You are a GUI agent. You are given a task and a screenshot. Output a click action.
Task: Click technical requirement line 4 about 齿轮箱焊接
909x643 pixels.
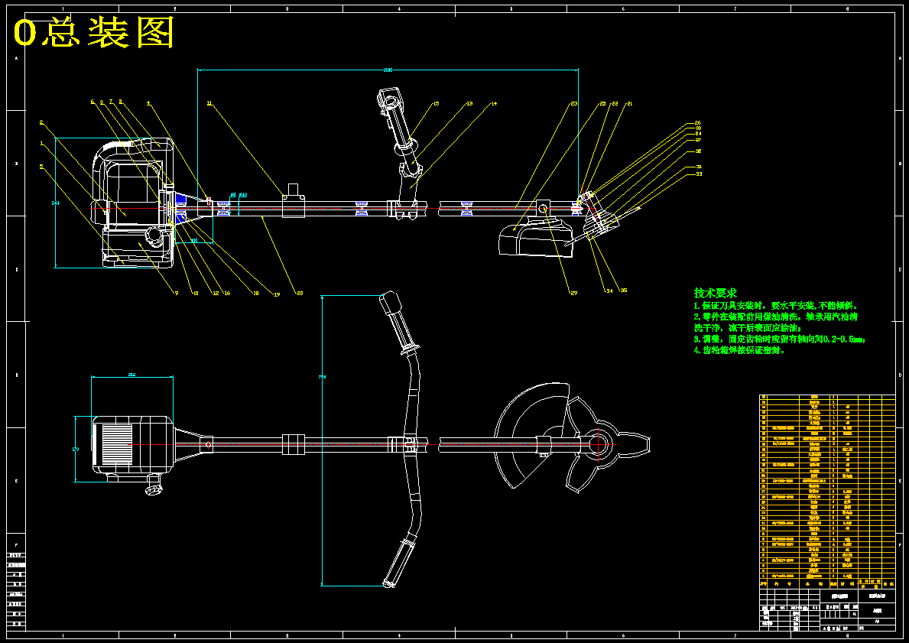pos(739,350)
